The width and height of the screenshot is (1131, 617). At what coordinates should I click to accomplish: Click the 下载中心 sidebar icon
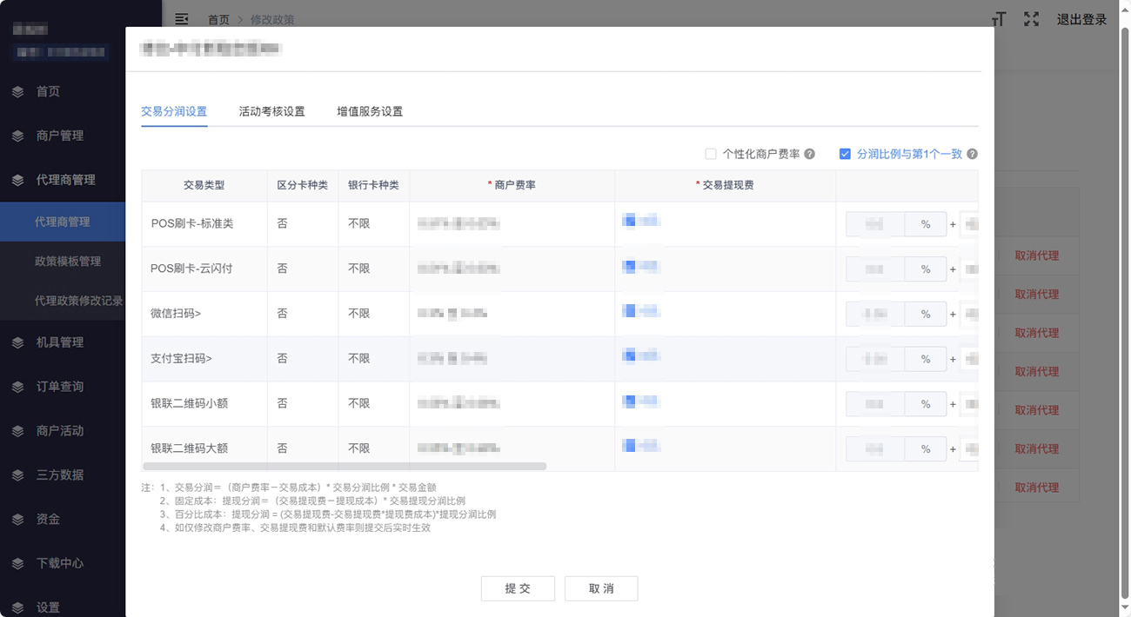click(x=18, y=563)
